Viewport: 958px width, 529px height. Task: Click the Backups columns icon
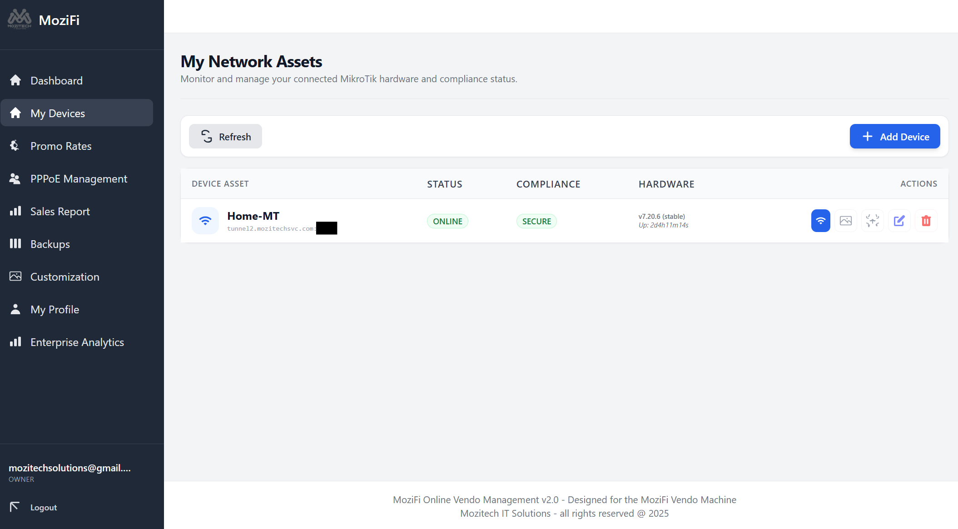[15, 243]
